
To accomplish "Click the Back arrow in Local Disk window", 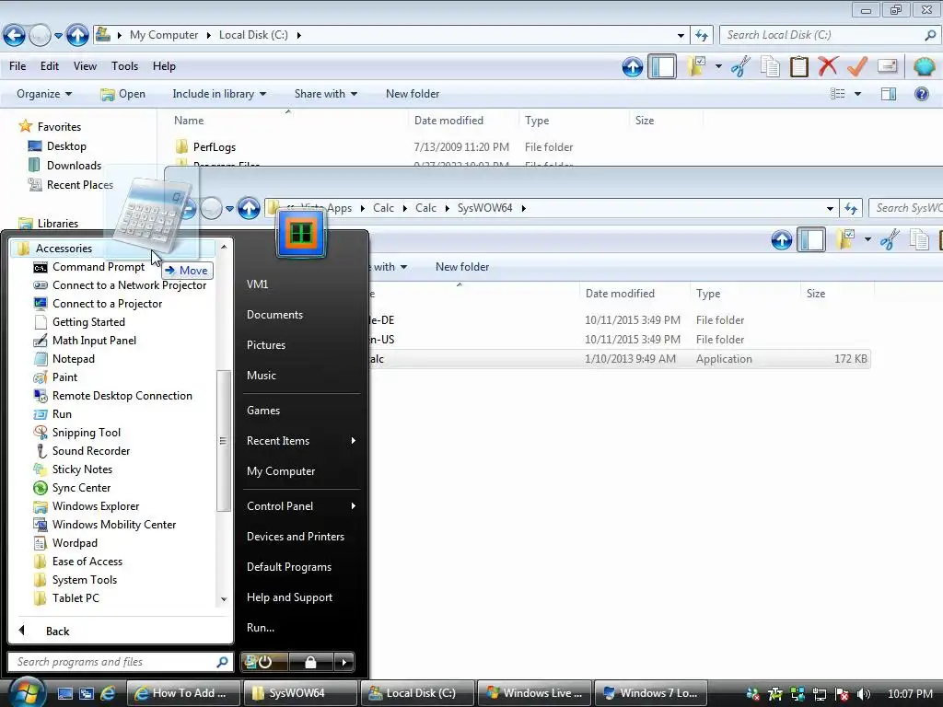I will 15,36.
